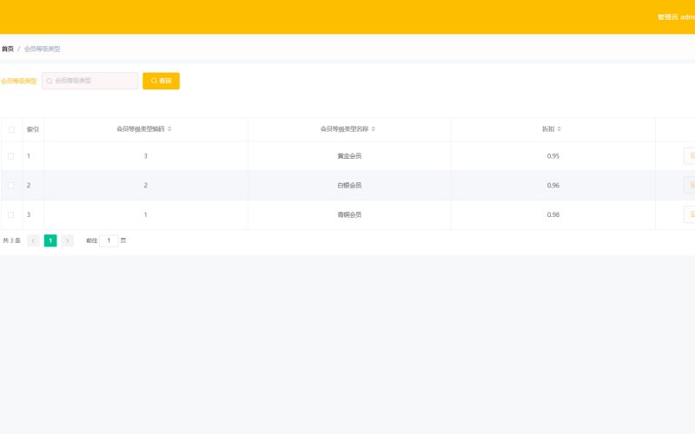Click index 3 in 青铜会员 row

(29, 214)
